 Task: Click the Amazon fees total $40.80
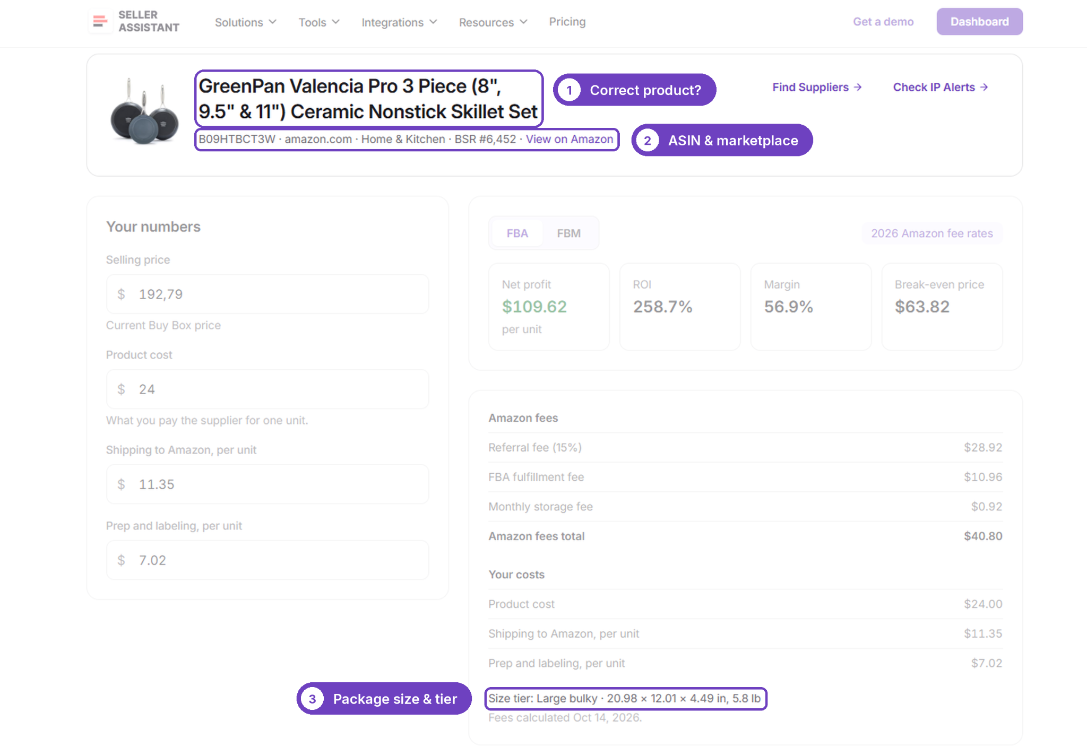[983, 536]
